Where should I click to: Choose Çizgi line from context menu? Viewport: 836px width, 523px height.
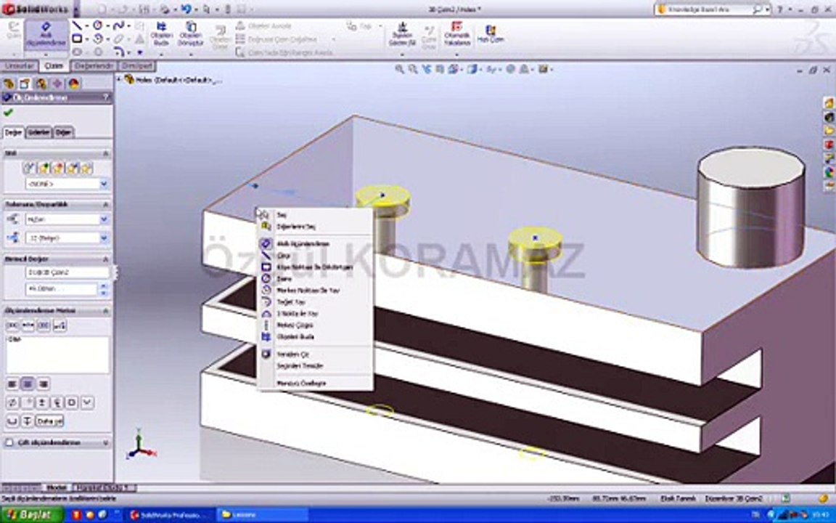coord(283,256)
